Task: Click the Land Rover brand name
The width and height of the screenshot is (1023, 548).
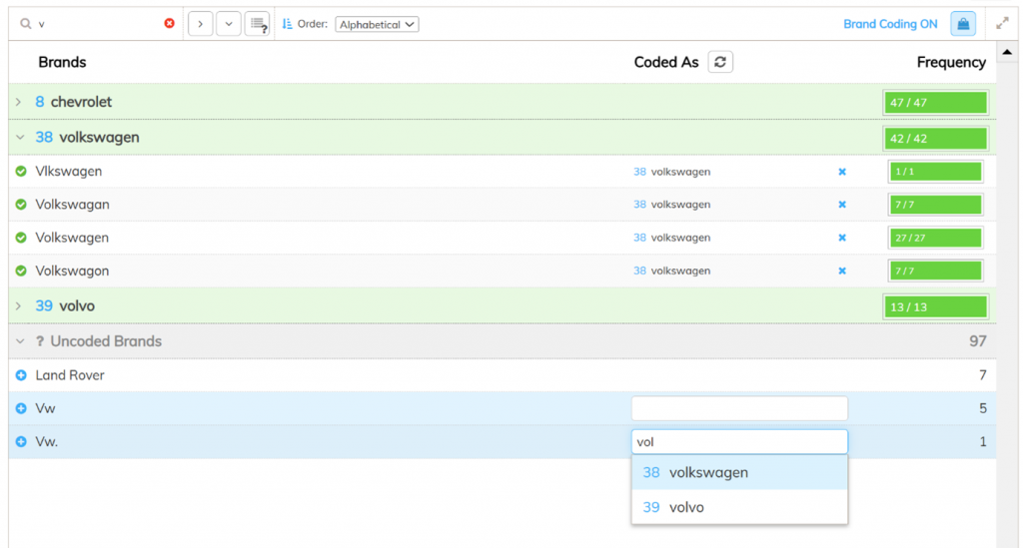Action: click(x=70, y=375)
